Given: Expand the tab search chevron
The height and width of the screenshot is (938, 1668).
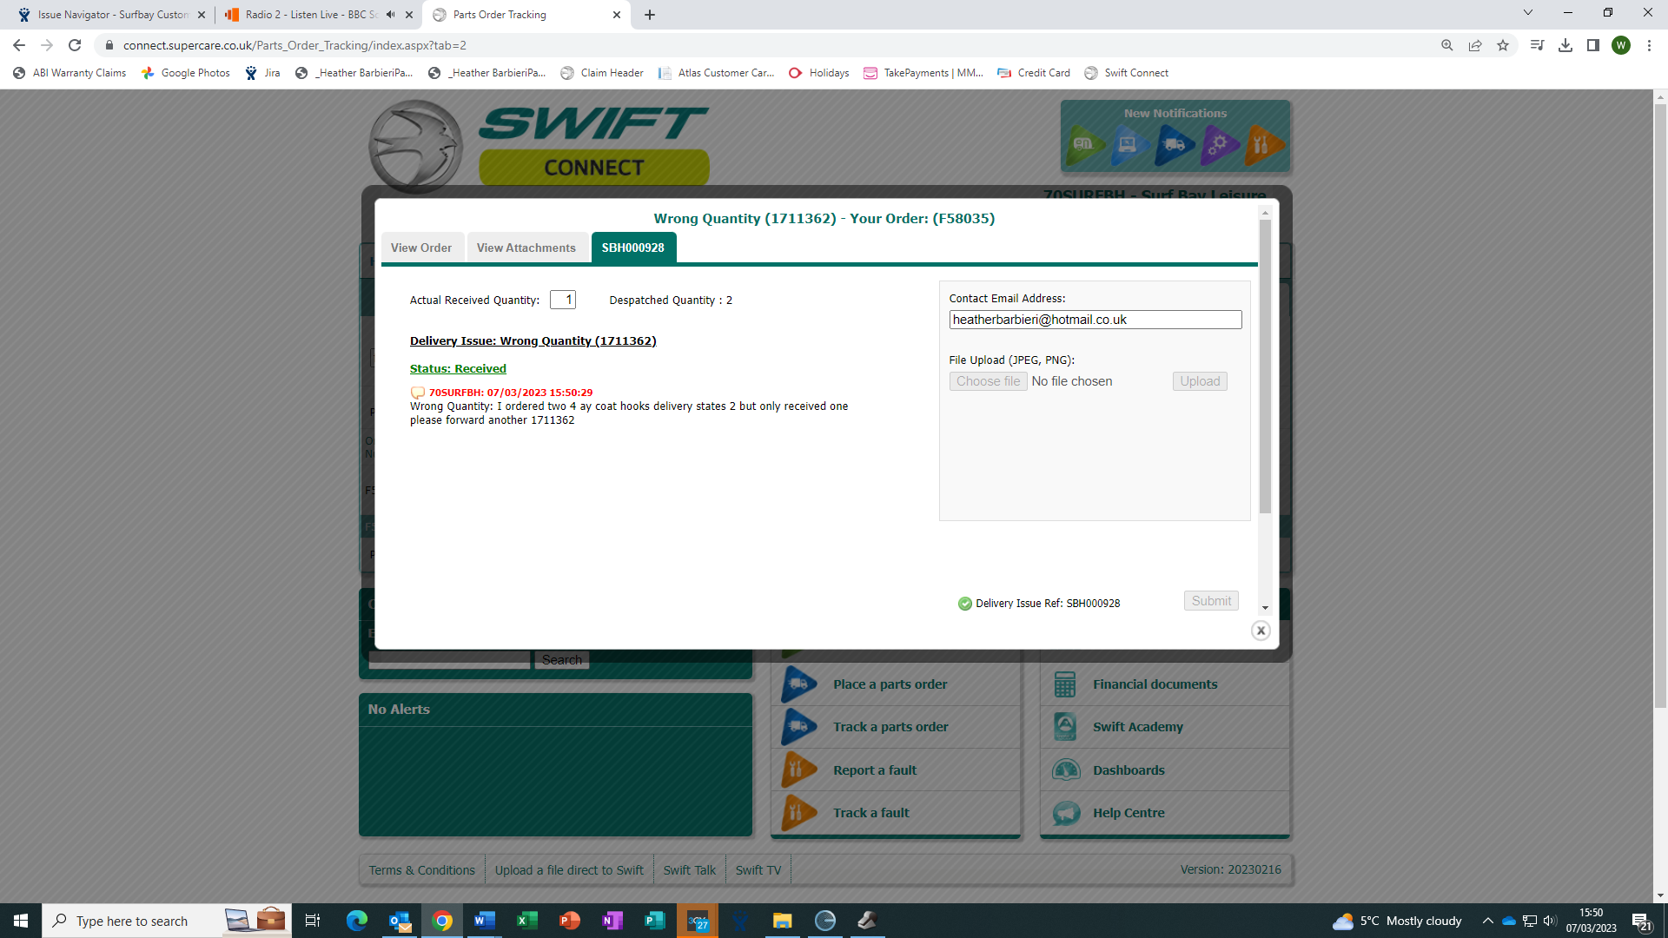Looking at the screenshot, I should click(1528, 12).
